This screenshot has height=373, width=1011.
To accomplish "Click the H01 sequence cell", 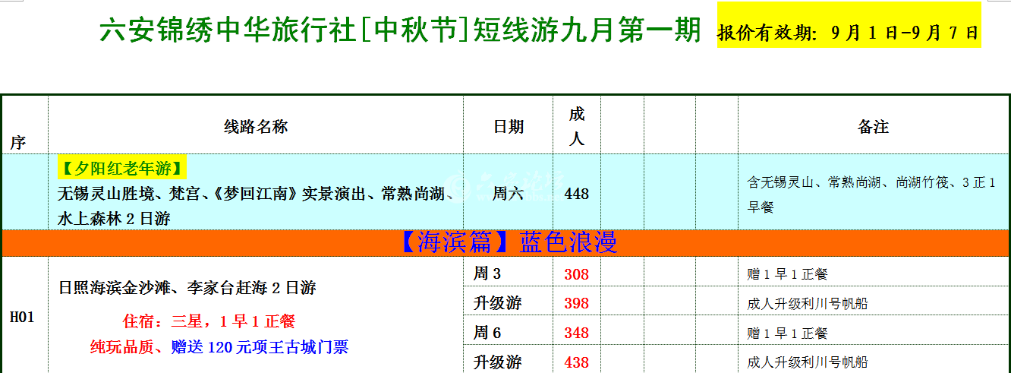I will click(22, 318).
